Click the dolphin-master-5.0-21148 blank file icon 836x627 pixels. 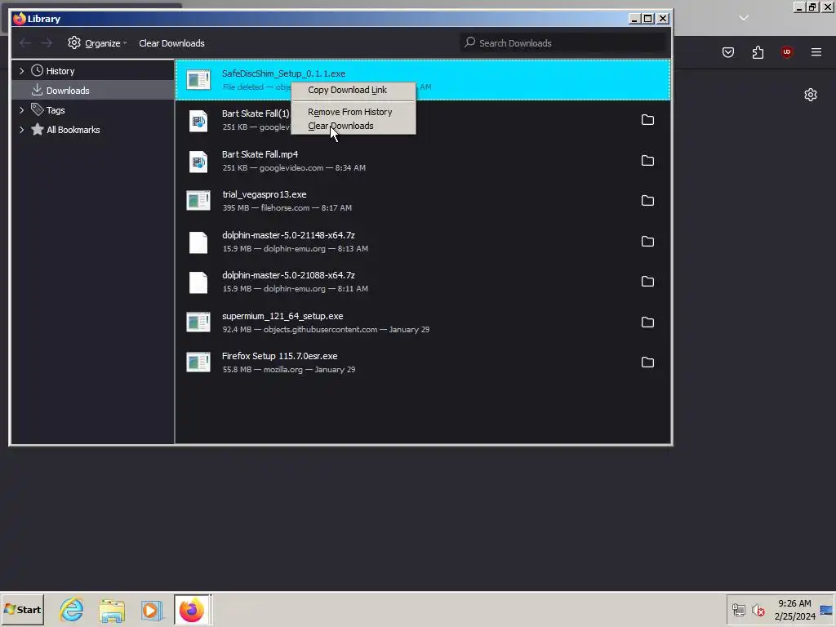(198, 242)
